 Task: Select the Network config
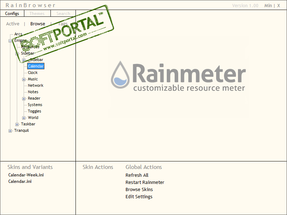pyautogui.click(x=36, y=85)
